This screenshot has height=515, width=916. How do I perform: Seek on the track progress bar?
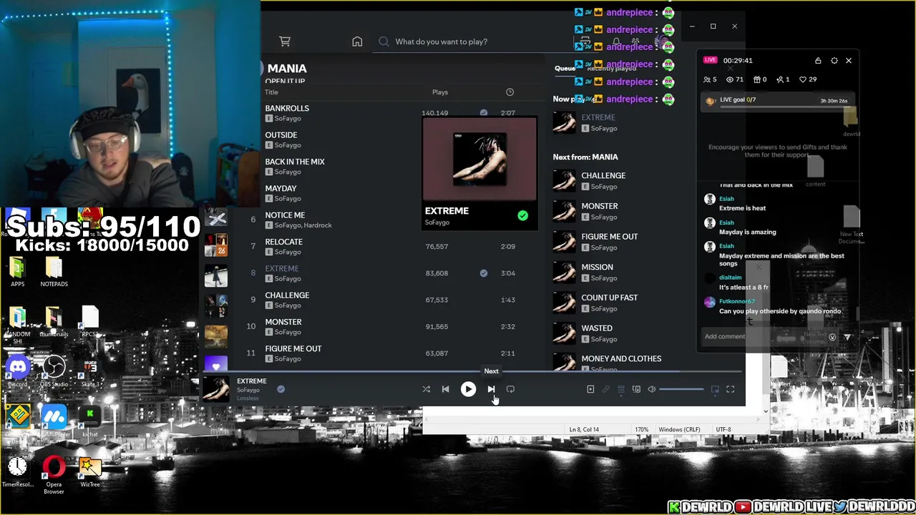pyautogui.click(x=472, y=372)
